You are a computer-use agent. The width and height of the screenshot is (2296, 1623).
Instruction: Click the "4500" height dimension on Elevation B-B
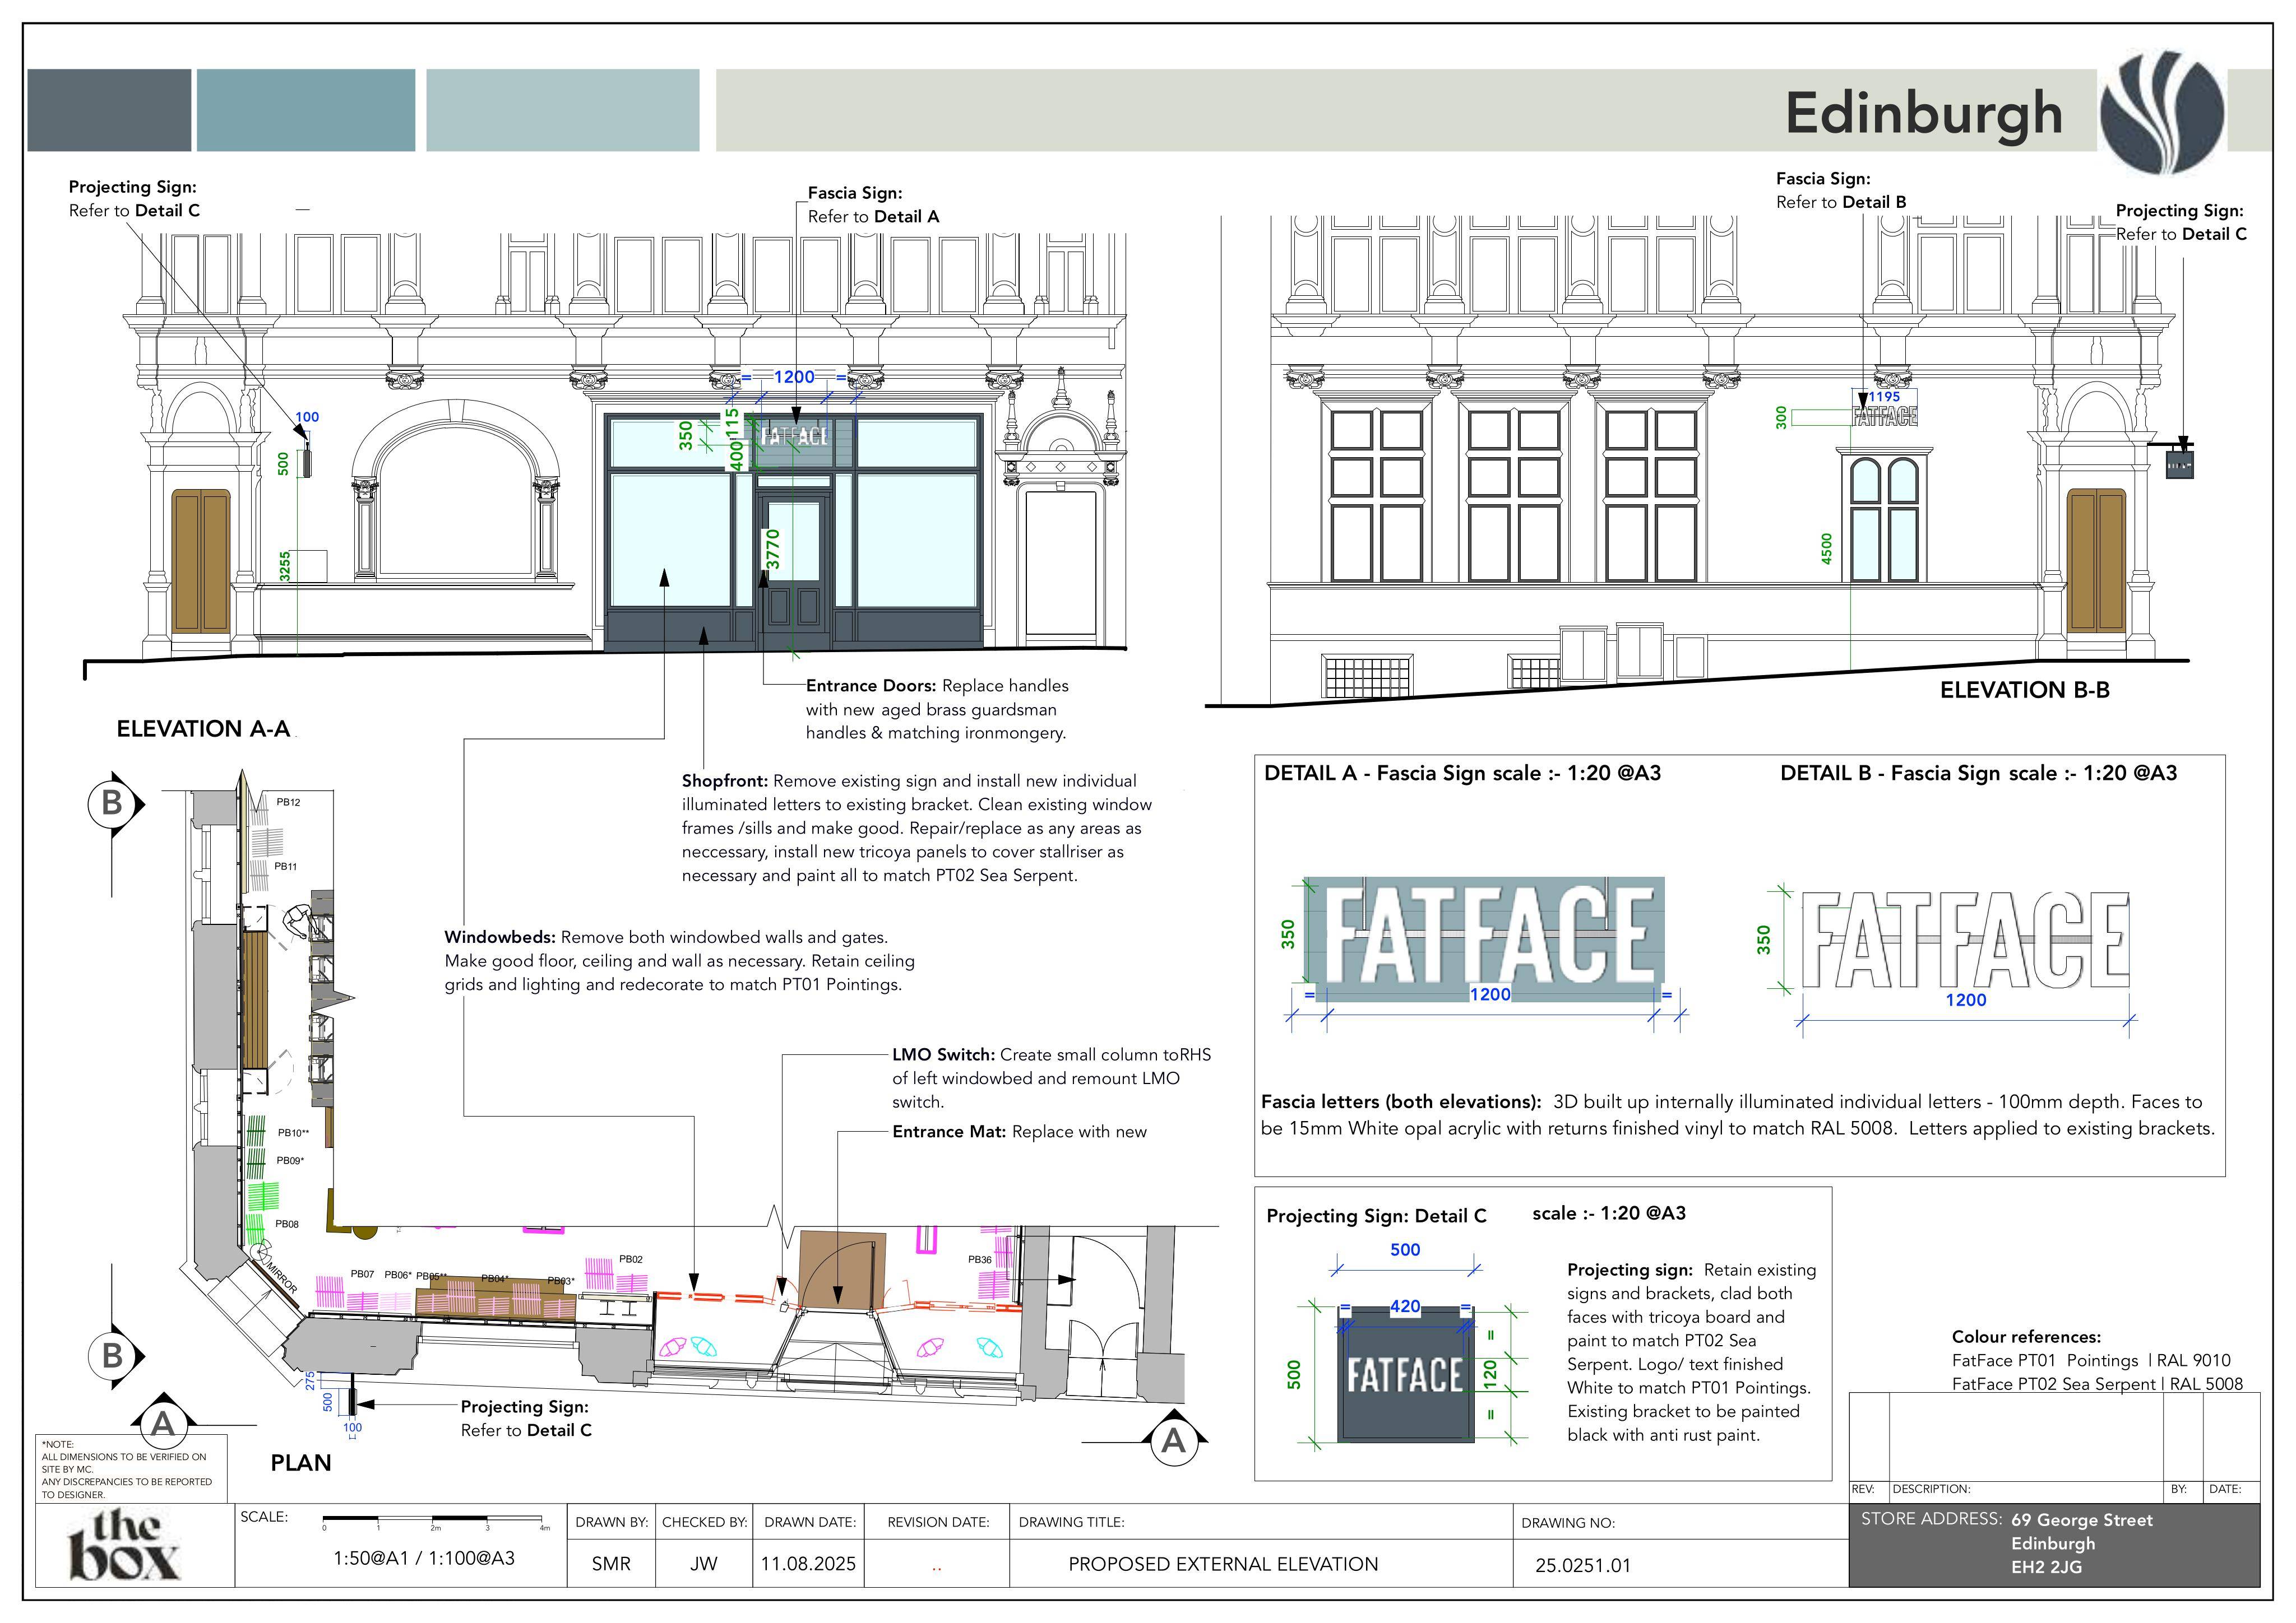1827,548
